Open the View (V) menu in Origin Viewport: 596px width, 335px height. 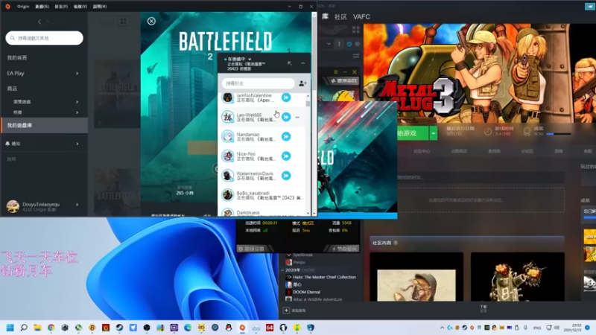click(x=80, y=7)
